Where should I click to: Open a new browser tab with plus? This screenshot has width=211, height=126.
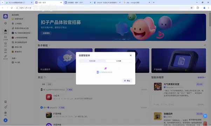click(154, 2)
